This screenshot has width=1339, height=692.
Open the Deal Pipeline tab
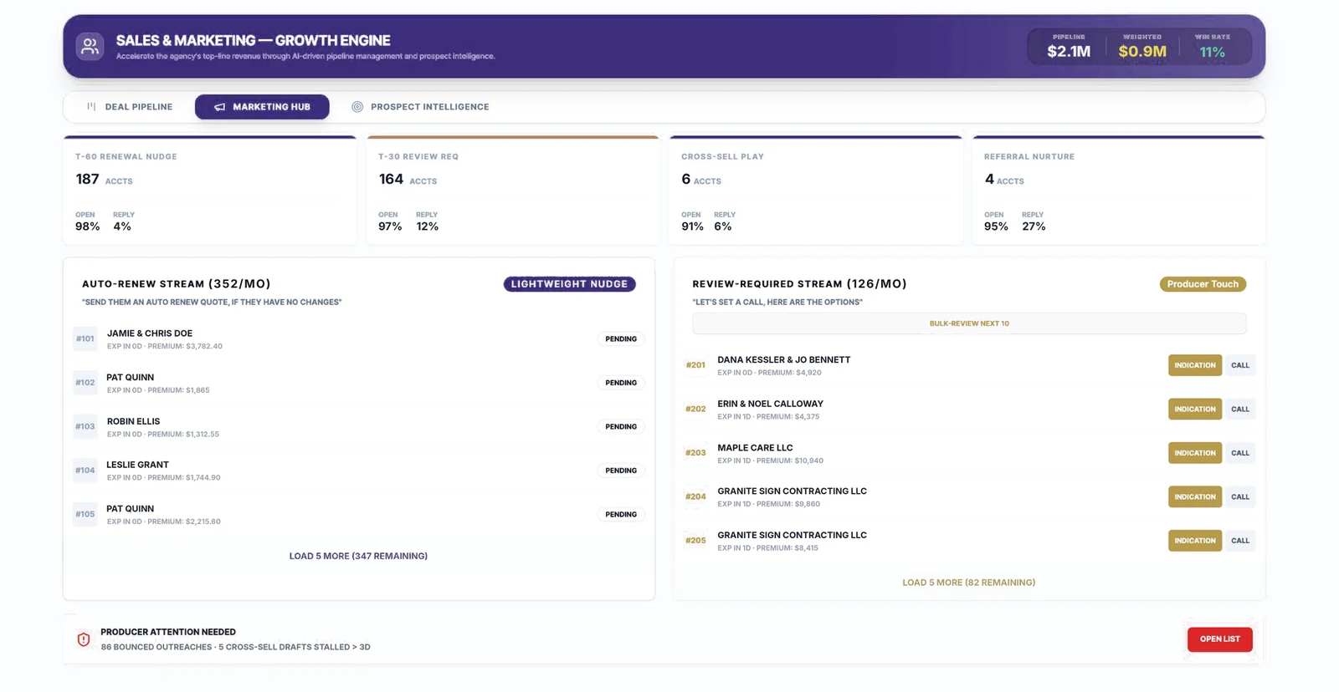[x=130, y=107]
